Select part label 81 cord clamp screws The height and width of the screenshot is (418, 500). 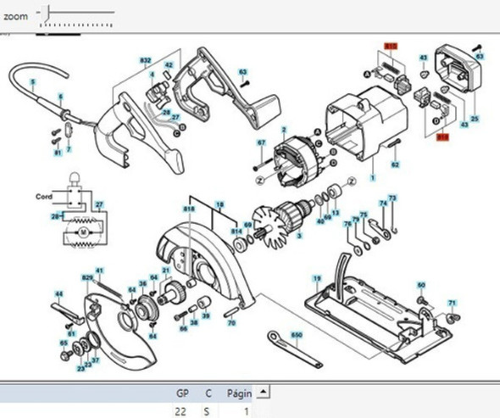pos(58,153)
